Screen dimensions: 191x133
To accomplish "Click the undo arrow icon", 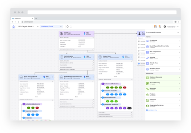I will coord(67,27).
